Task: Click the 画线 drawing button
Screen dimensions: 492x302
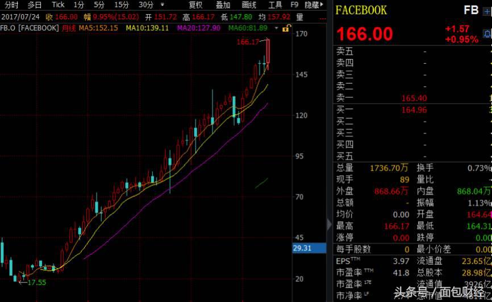Action: (x=249, y=5)
